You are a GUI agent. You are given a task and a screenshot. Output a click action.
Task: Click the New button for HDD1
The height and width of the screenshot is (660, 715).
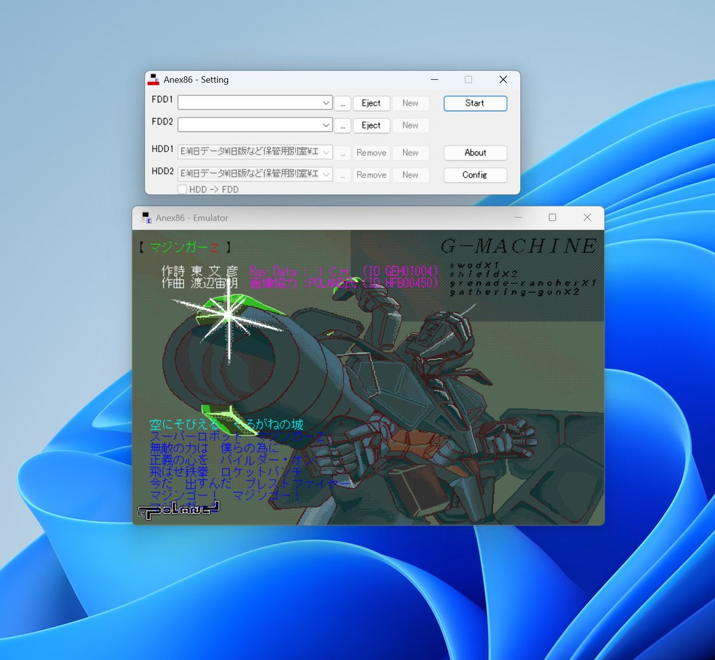411,153
